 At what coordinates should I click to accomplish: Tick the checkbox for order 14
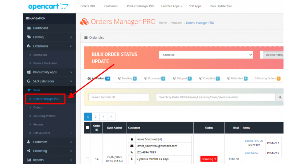click(87, 159)
